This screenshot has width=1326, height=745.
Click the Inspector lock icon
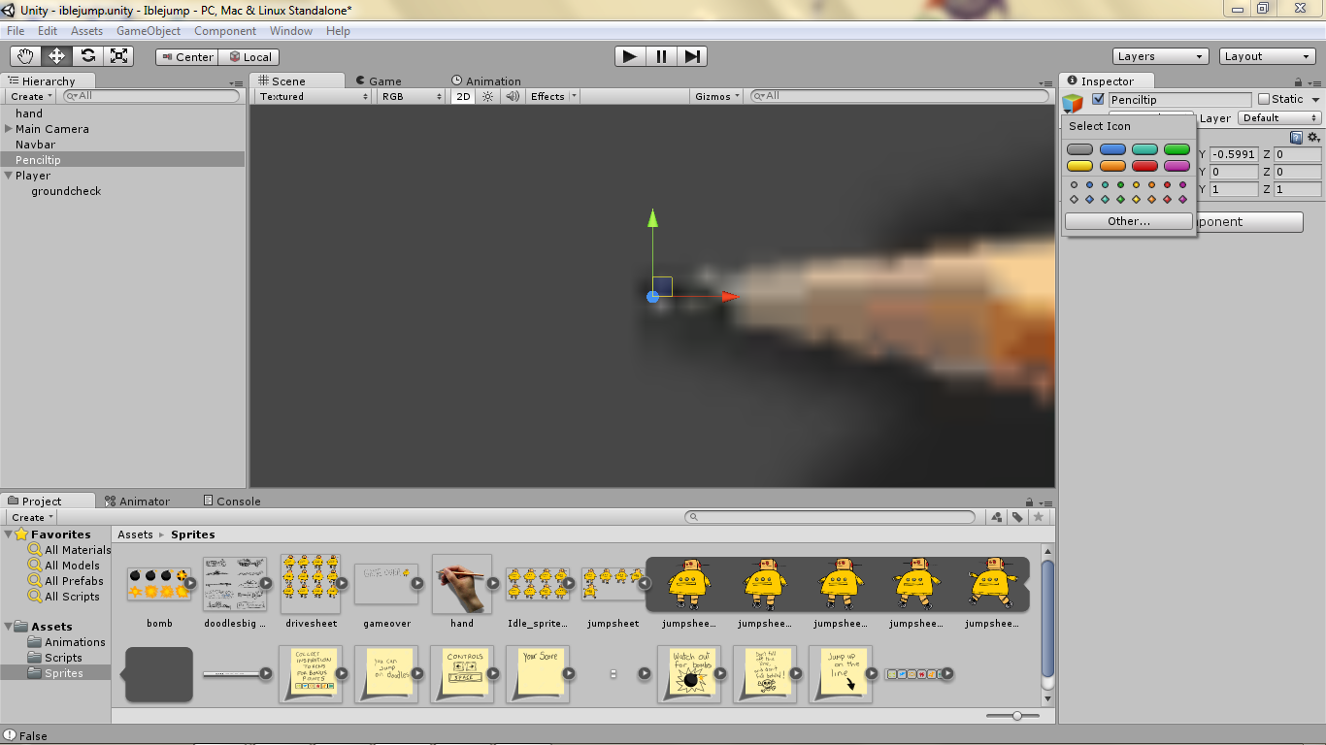pyautogui.click(x=1298, y=81)
